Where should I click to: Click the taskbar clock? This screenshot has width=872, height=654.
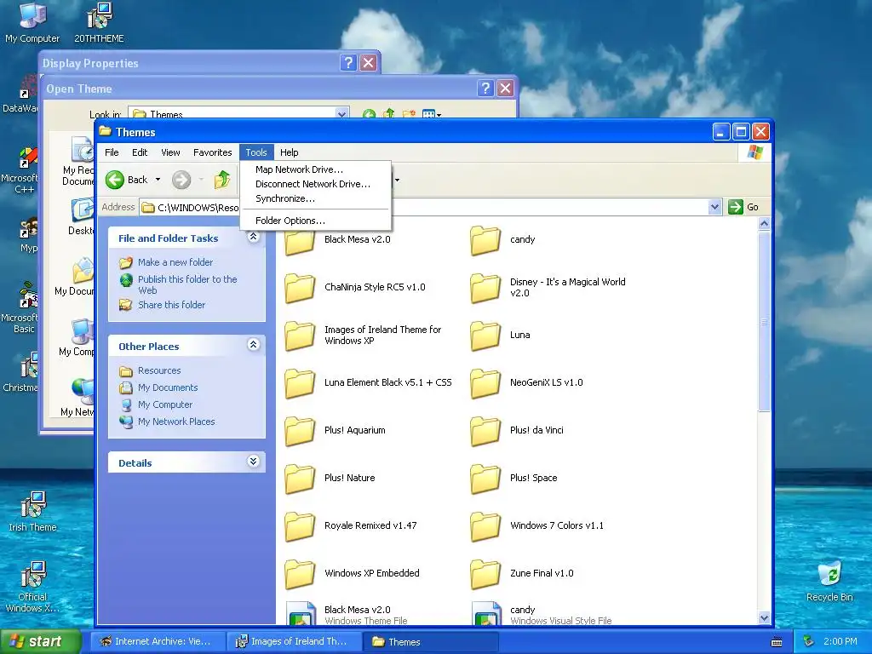(x=840, y=641)
